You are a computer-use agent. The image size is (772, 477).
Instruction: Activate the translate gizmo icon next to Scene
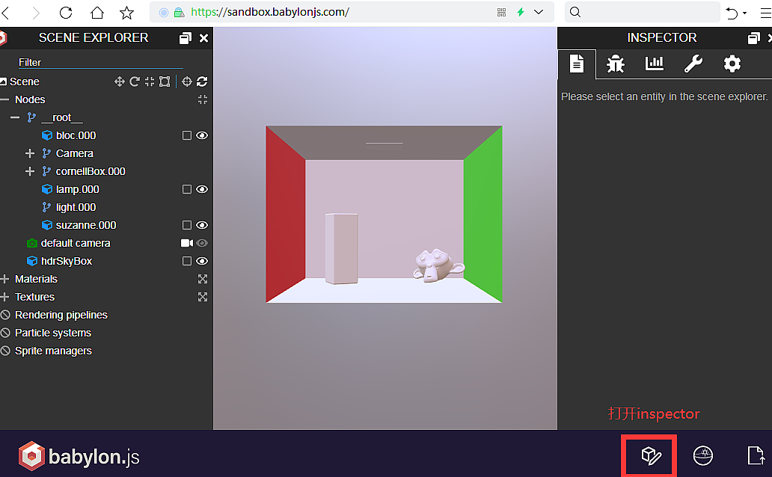120,81
